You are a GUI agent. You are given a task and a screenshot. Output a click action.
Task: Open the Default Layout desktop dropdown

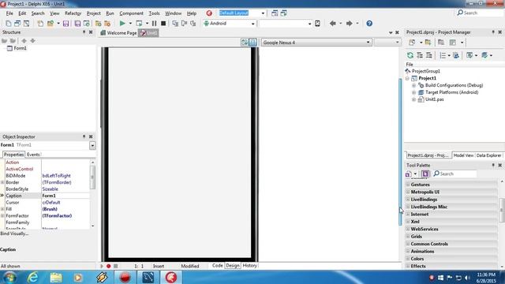pos(263,13)
